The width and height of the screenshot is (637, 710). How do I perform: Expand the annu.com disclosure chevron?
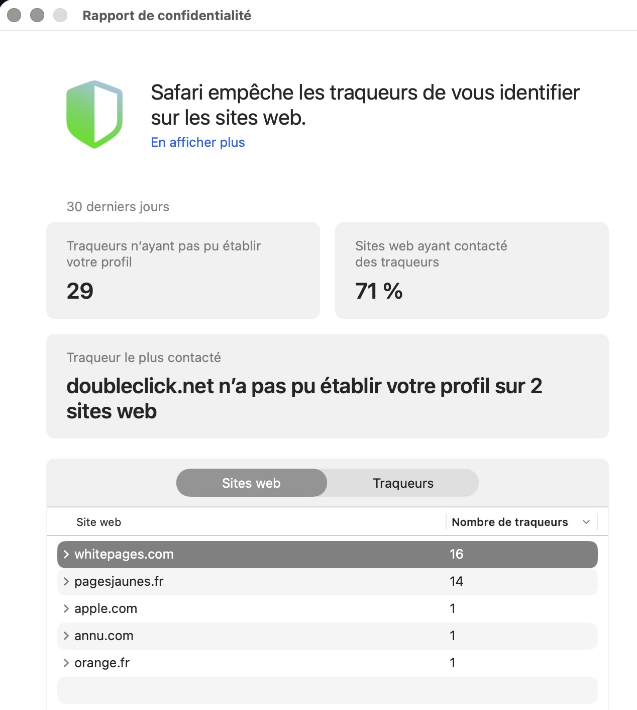point(66,636)
